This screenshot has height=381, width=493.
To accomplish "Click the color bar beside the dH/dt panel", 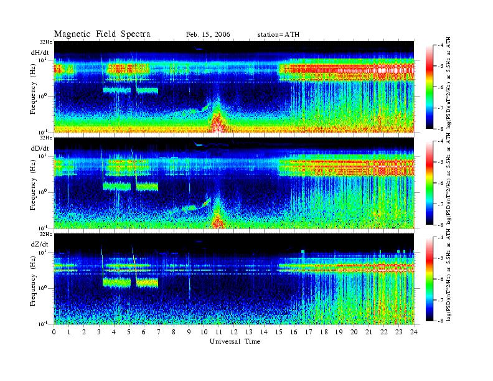I will click(x=429, y=87).
